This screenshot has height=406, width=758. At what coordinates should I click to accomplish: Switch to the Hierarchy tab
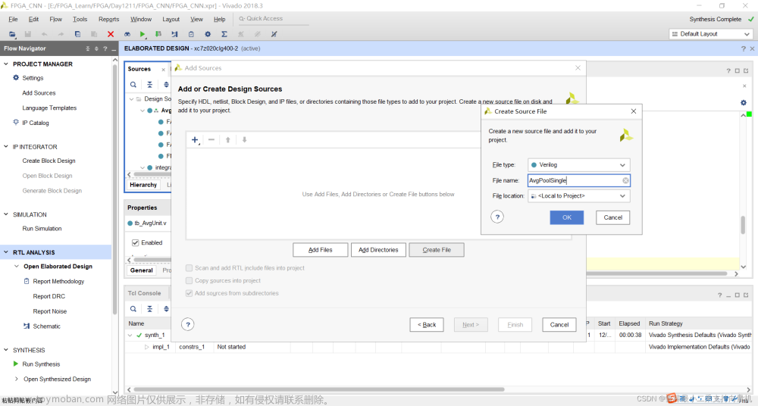[x=143, y=185]
